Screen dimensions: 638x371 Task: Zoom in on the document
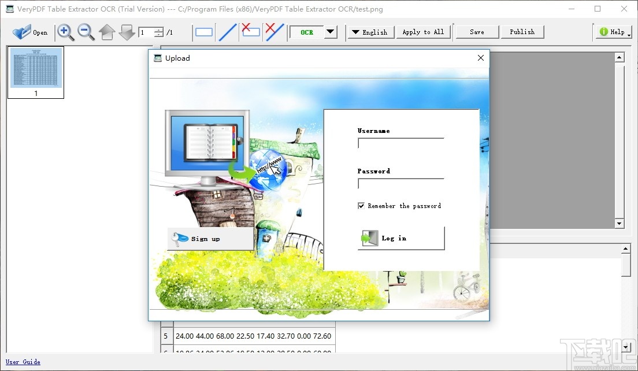[x=65, y=32]
